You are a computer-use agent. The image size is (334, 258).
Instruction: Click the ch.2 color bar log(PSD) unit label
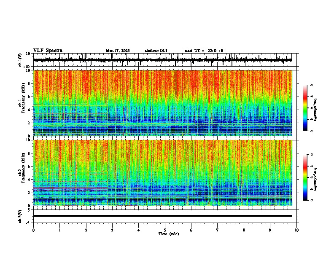pos(316,180)
